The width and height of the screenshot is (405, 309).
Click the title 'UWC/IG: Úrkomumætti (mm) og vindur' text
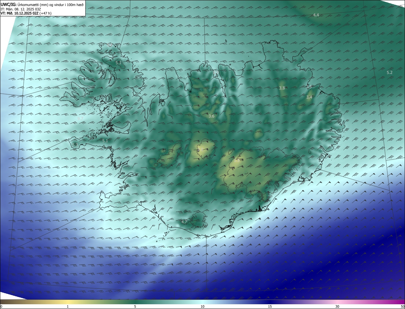42,4
